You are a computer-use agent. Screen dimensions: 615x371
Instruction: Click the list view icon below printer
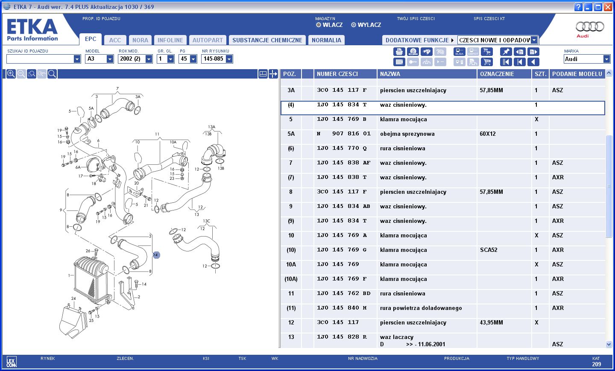[x=399, y=62]
